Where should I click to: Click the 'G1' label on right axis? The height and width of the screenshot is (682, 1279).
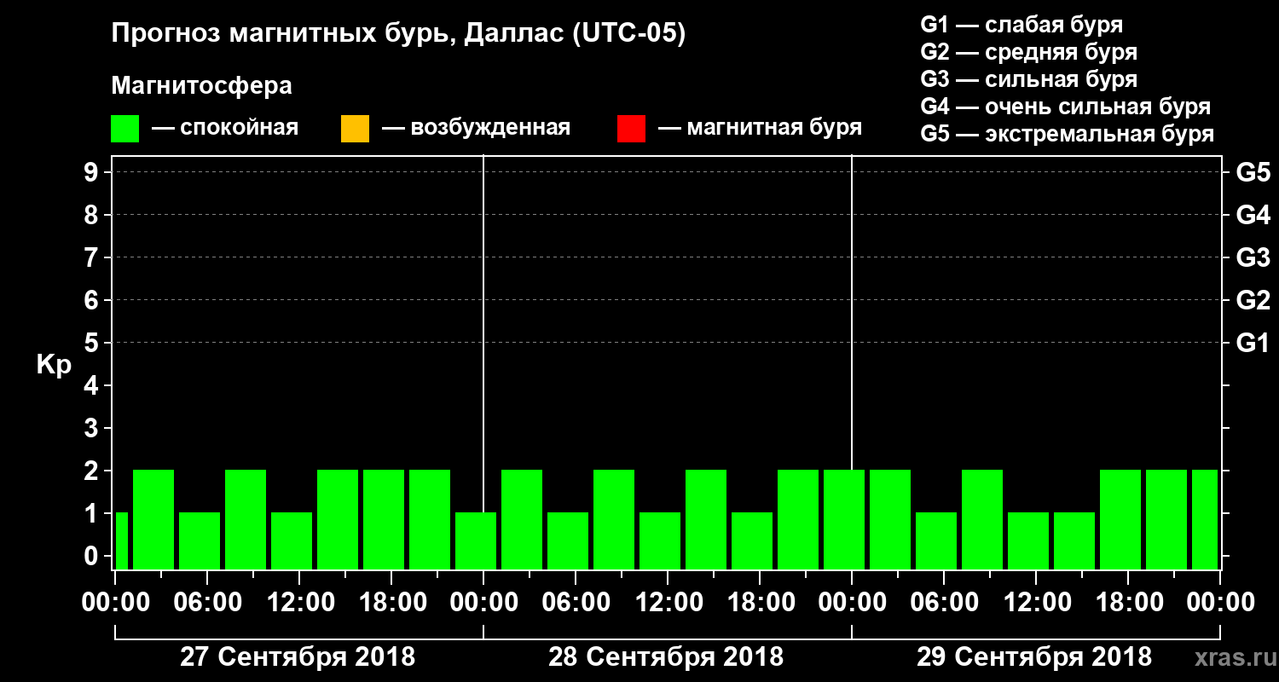point(1253,343)
